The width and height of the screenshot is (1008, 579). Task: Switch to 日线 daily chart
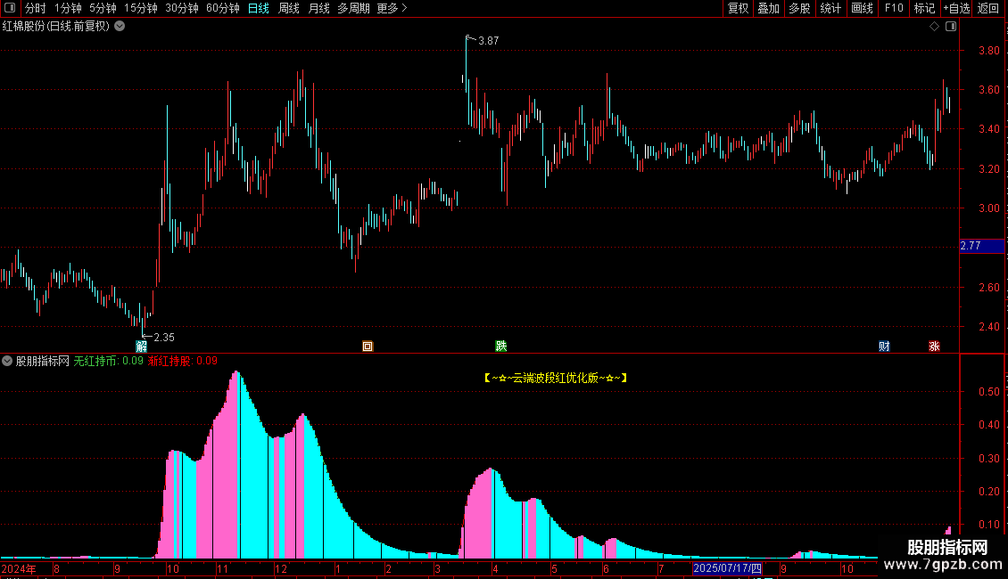pyautogui.click(x=259, y=8)
